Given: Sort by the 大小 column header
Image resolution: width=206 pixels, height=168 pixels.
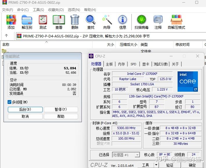Looking at the screenshot, I should (x=104, y=45).
